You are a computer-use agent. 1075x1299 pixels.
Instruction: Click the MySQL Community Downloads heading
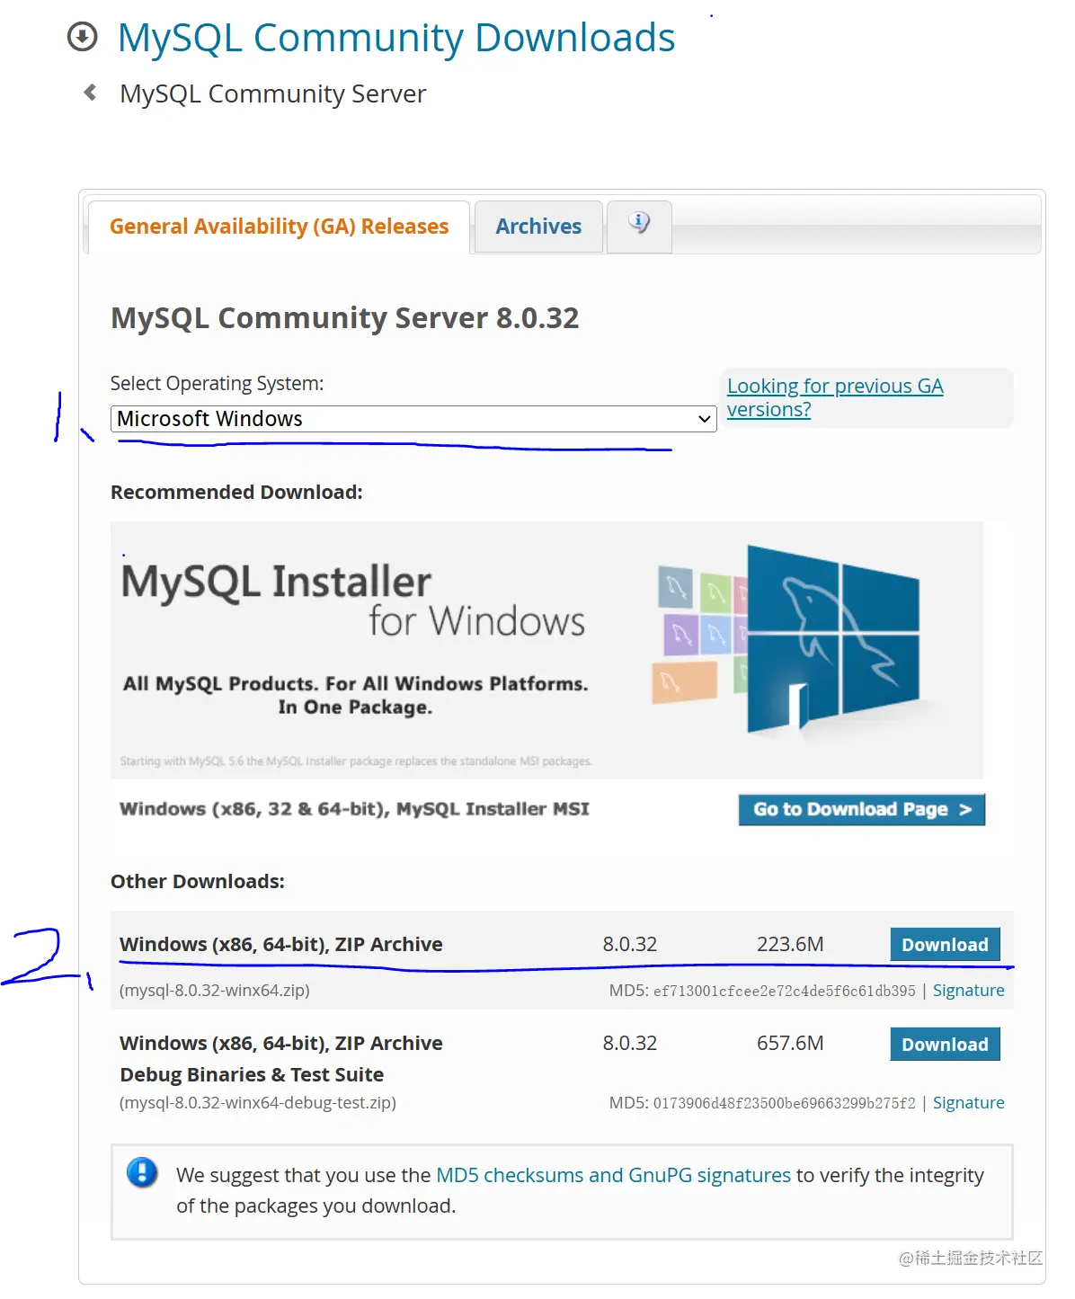[396, 38]
